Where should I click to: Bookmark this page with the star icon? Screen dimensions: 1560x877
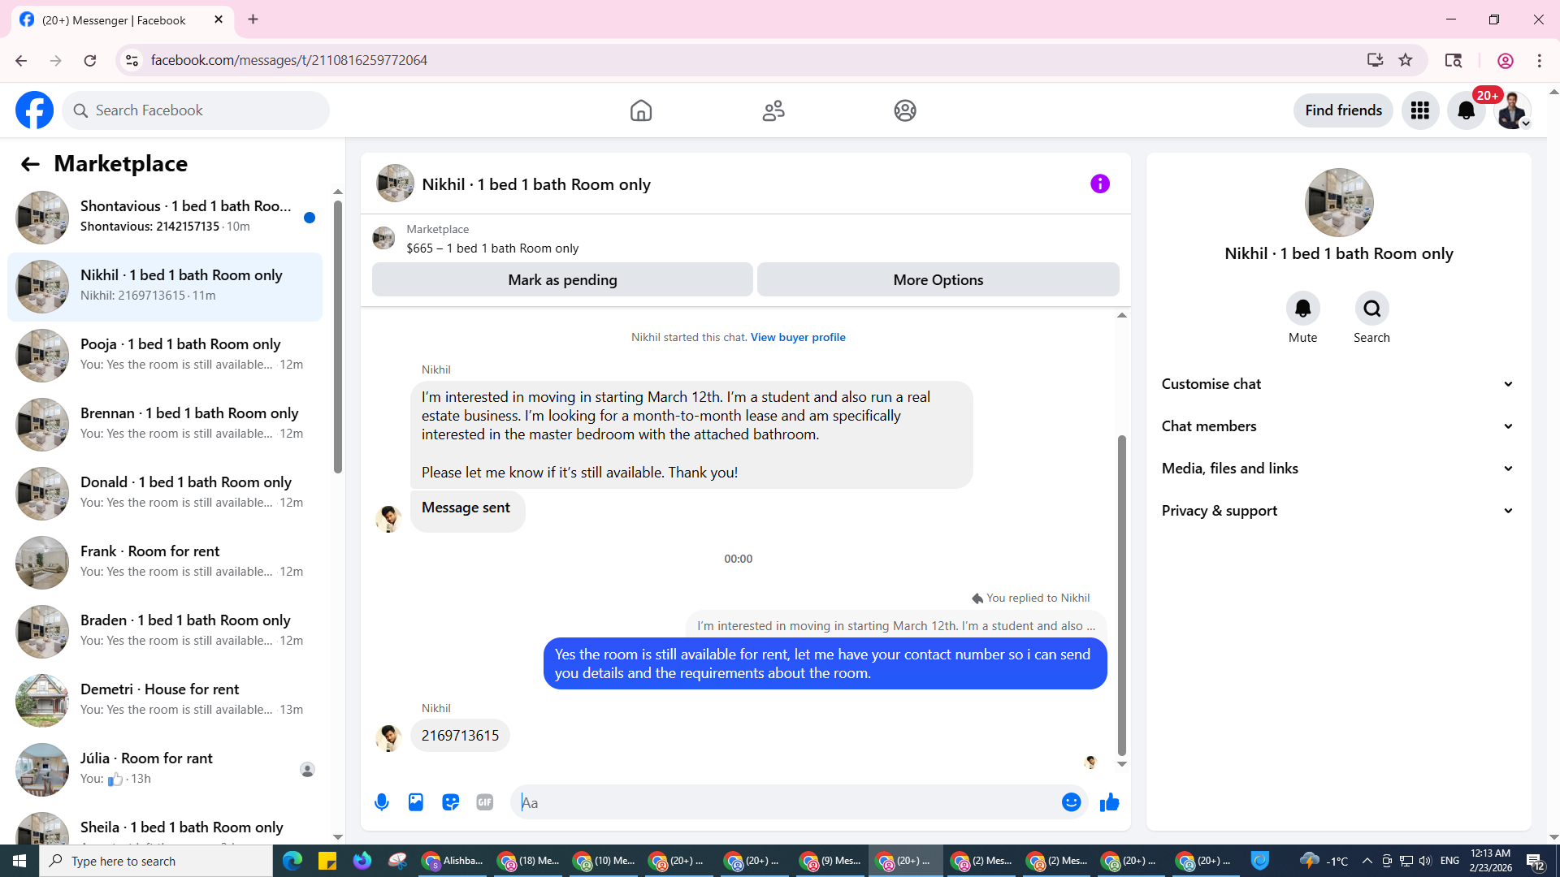tap(1406, 60)
